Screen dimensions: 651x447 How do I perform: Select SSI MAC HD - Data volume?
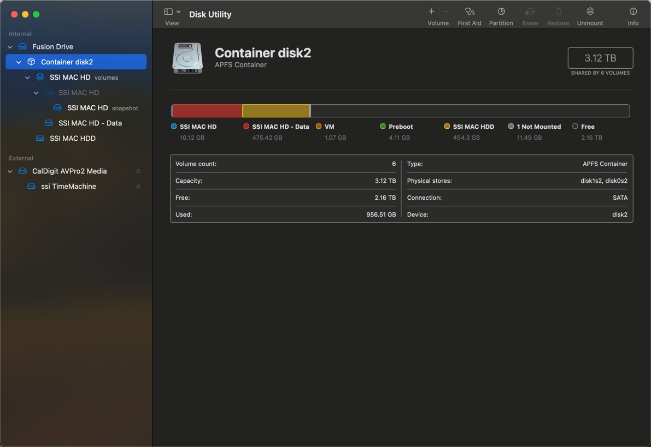pyautogui.click(x=76, y=123)
